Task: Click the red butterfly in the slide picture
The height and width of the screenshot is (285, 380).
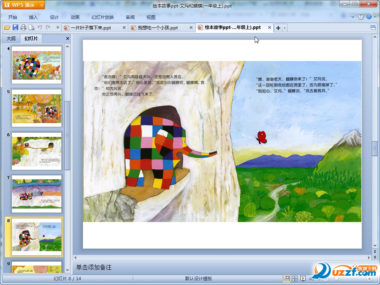Action: [x=261, y=137]
